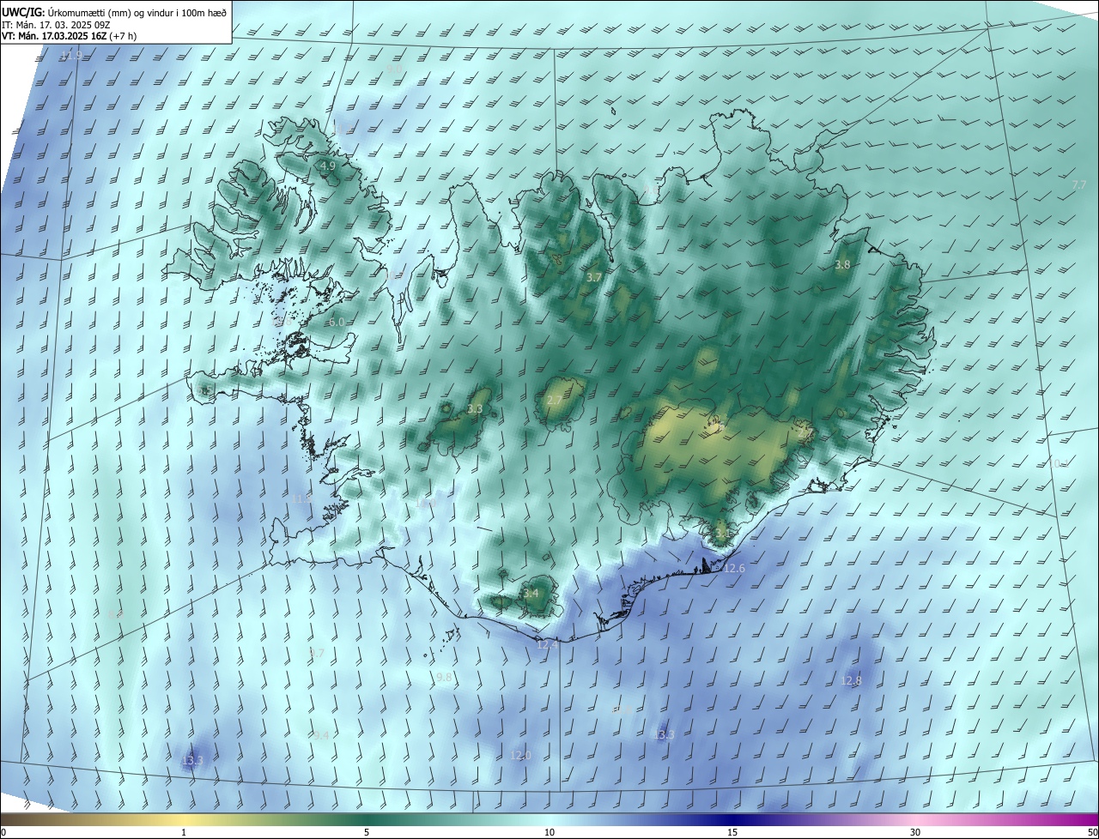Click the 30 label on the colour scale
The width and height of the screenshot is (1099, 839).
point(915,833)
